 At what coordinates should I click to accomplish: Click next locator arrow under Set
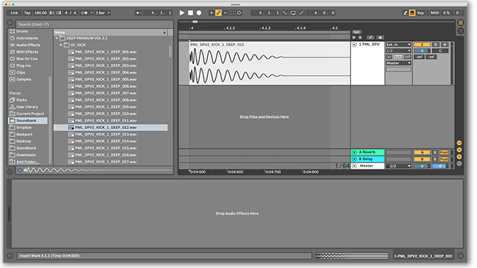tap(360, 38)
